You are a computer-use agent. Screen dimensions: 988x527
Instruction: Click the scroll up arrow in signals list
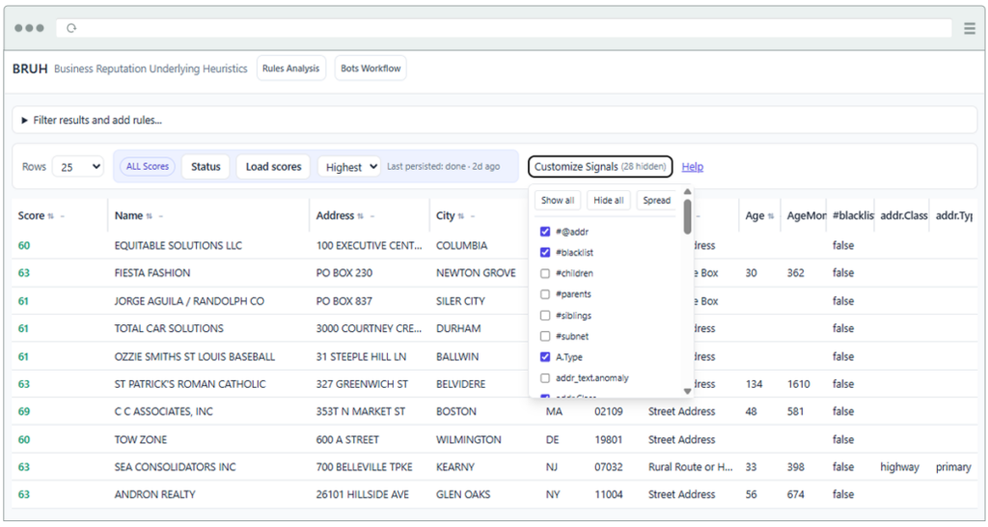point(687,192)
